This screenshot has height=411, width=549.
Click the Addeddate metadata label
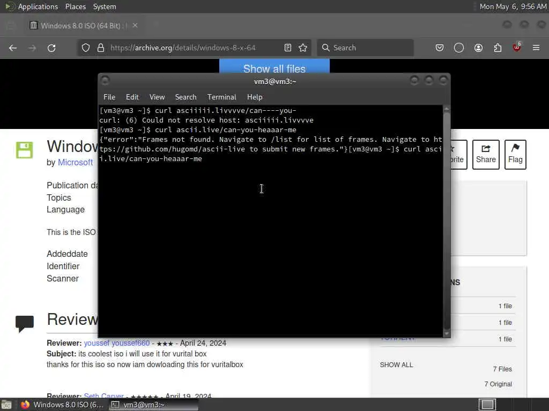(67, 254)
